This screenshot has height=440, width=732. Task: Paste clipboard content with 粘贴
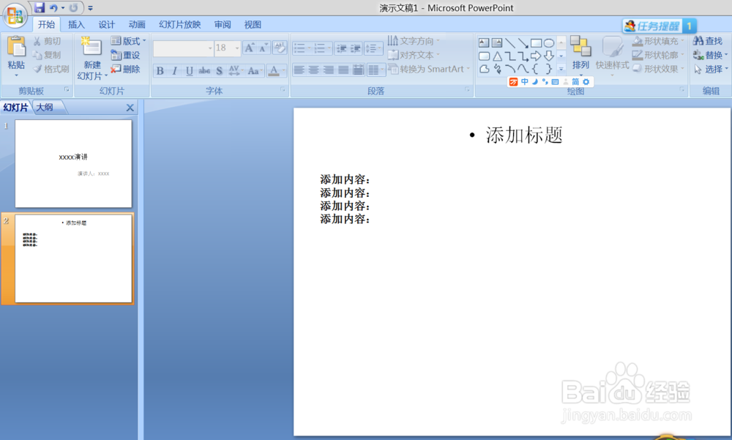pos(16,55)
